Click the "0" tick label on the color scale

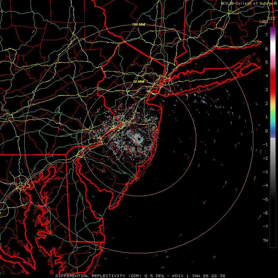click(x=267, y=131)
